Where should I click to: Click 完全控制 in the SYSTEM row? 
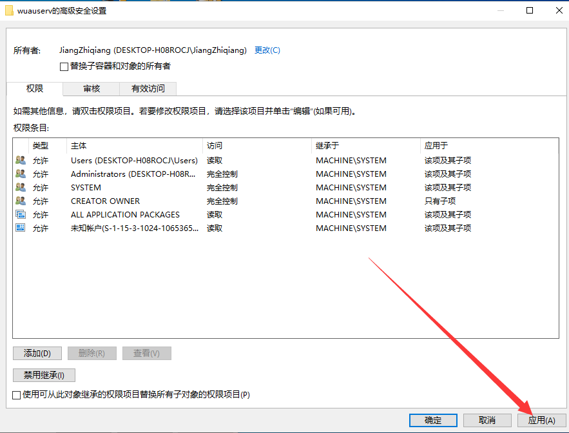coord(222,187)
